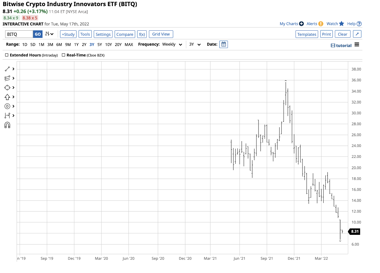Set range to 1M
Screen dimensions: 380x273
[41, 45]
